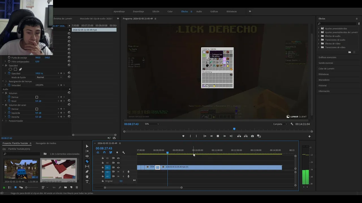Open the Program monitor button editor plus

(x=309, y=136)
